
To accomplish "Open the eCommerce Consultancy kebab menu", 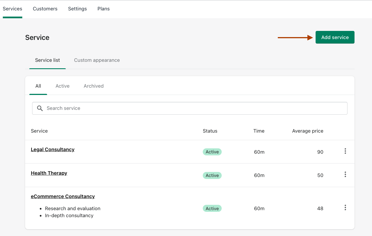I will [345, 208].
